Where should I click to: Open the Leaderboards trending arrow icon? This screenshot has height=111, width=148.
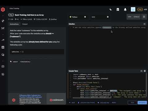[x=3, y=40]
